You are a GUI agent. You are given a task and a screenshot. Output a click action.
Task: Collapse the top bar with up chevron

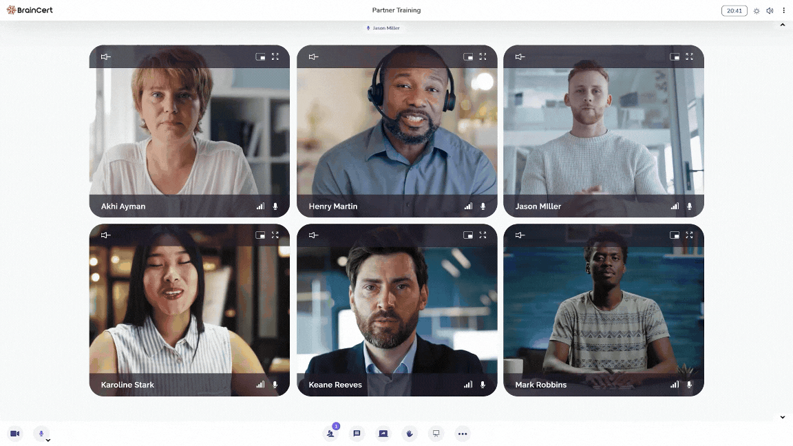pos(782,25)
